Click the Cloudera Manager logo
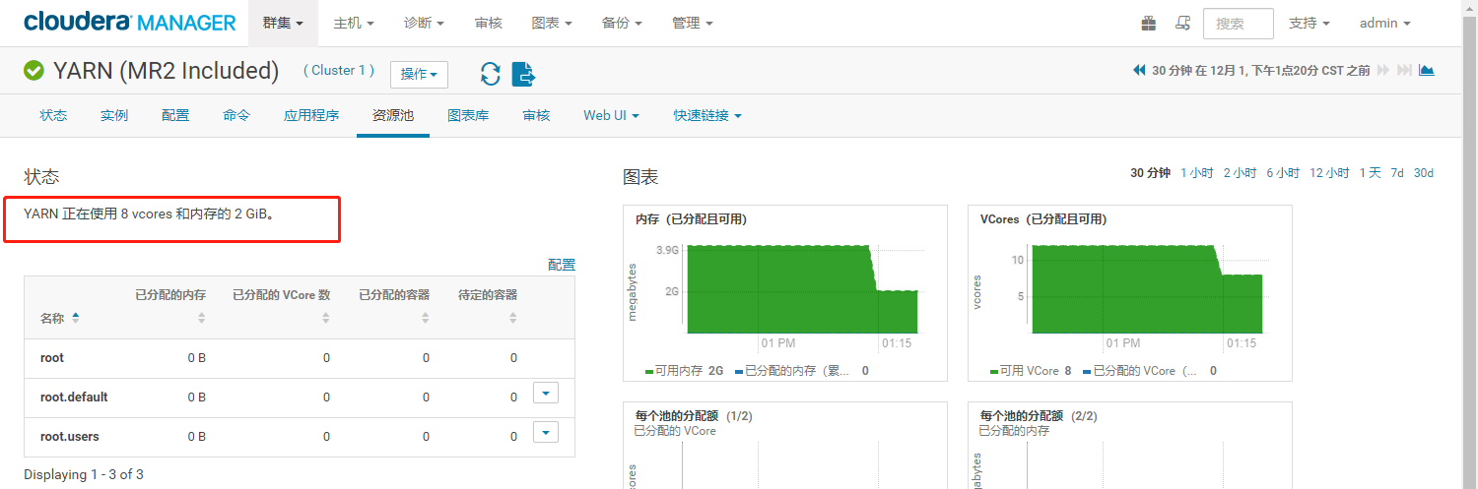This screenshot has width=1478, height=489. coord(130,22)
